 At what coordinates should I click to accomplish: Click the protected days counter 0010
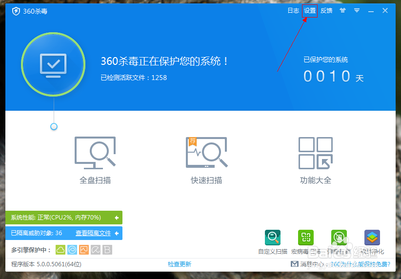pyautogui.click(x=327, y=77)
